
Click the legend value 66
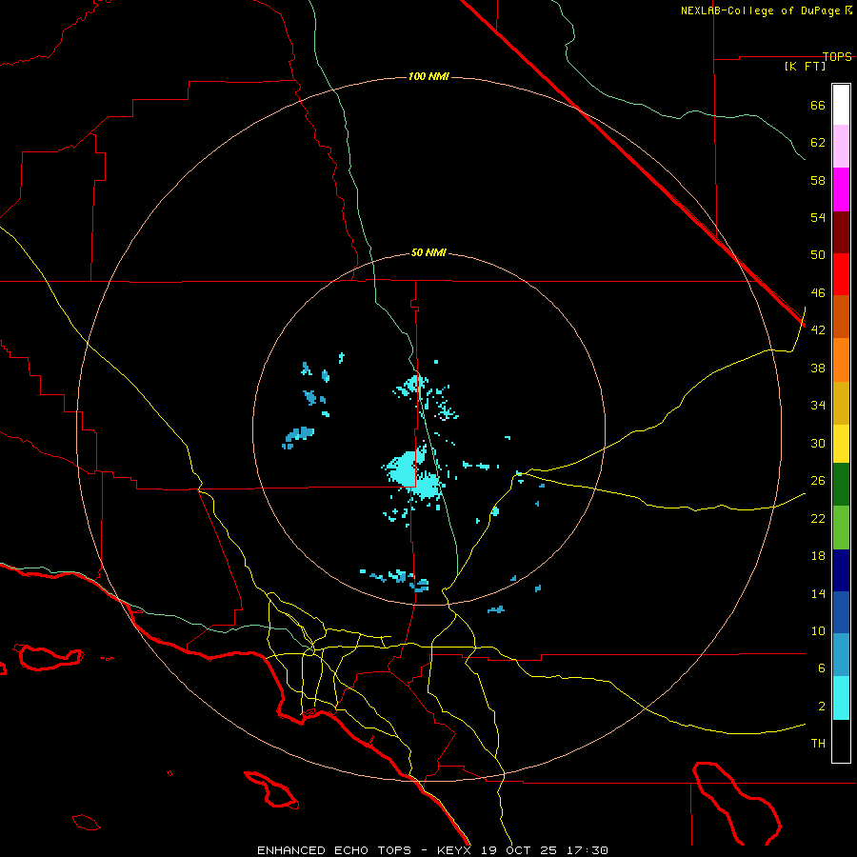point(818,105)
